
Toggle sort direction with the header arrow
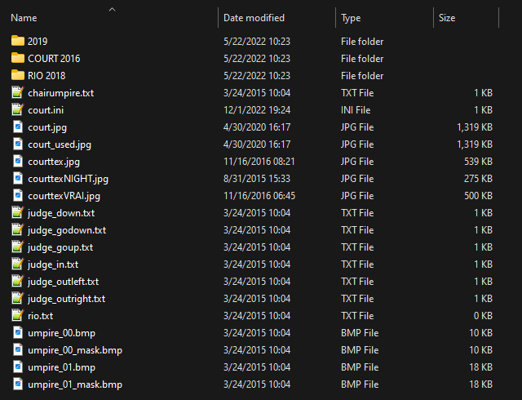coord(113,10)
